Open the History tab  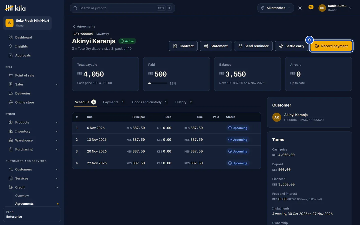click(184, 102)
